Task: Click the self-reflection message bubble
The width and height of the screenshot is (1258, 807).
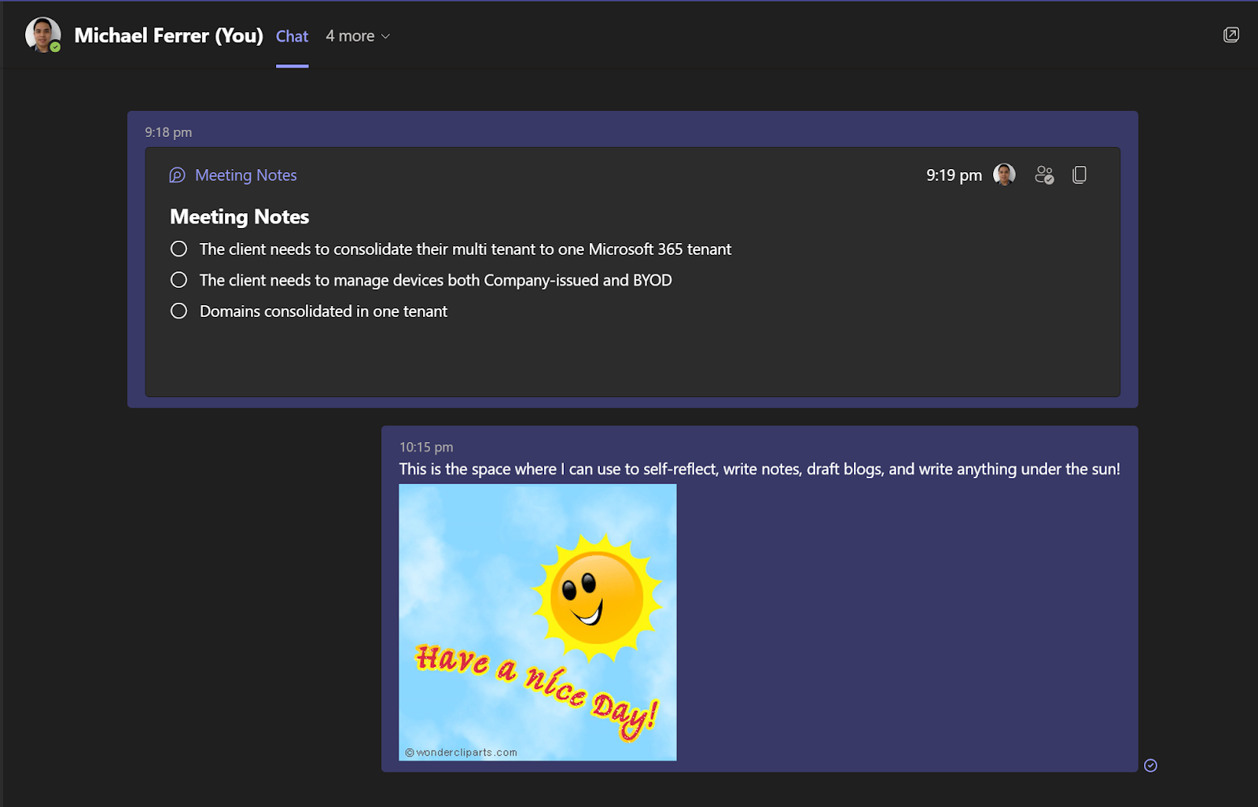Action: pyautogui.click(x=760, y=468)
